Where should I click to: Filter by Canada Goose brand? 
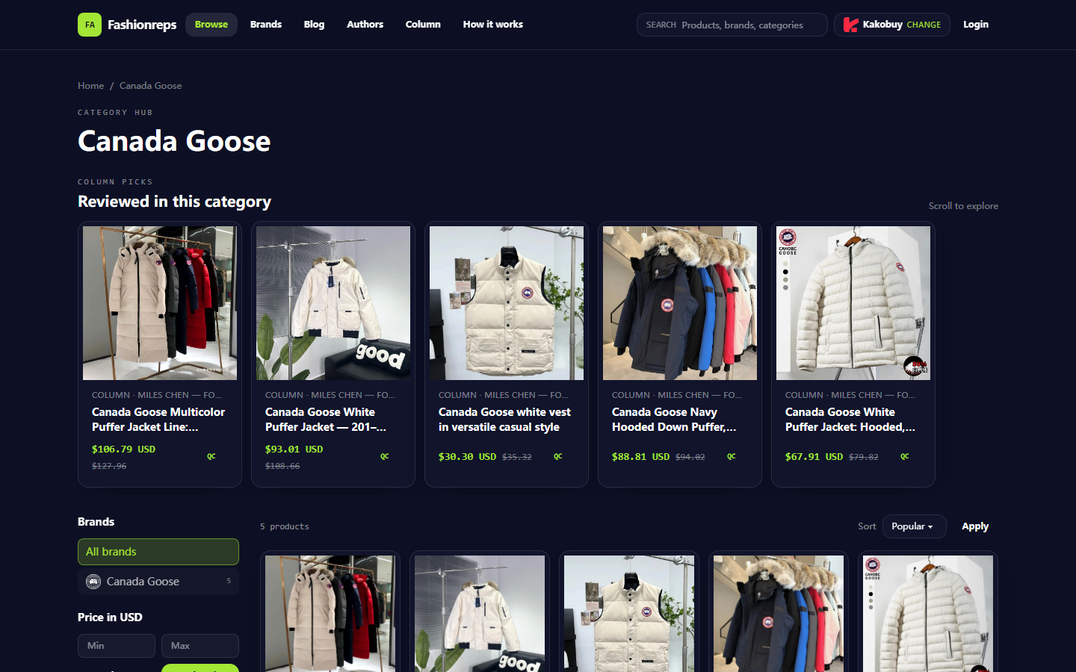[x=158, y=582]
